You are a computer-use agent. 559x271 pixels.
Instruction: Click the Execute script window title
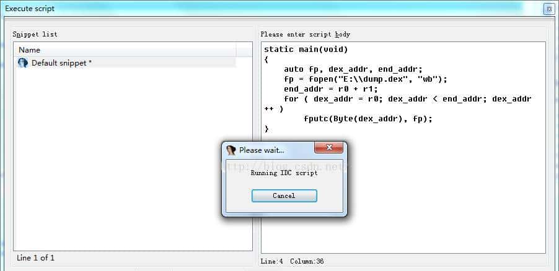(x=30, y=9)
